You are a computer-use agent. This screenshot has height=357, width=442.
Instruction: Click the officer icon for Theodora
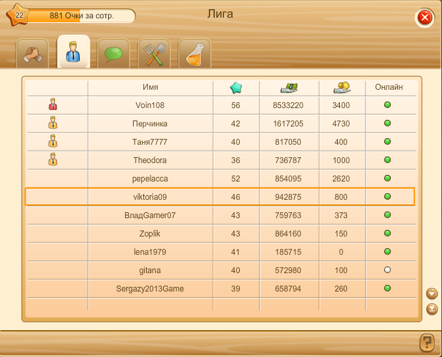53,159
